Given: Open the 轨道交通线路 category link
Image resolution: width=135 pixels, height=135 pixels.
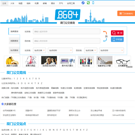Looking at the screenshot, I should 116,88.
